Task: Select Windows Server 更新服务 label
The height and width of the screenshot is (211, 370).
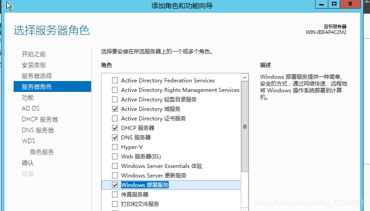Action: coord(154,175)
